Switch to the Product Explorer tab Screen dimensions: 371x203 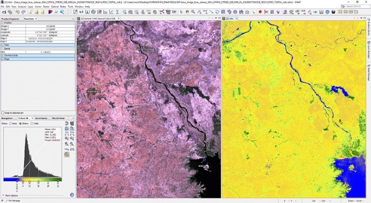(x=10, y=19)
